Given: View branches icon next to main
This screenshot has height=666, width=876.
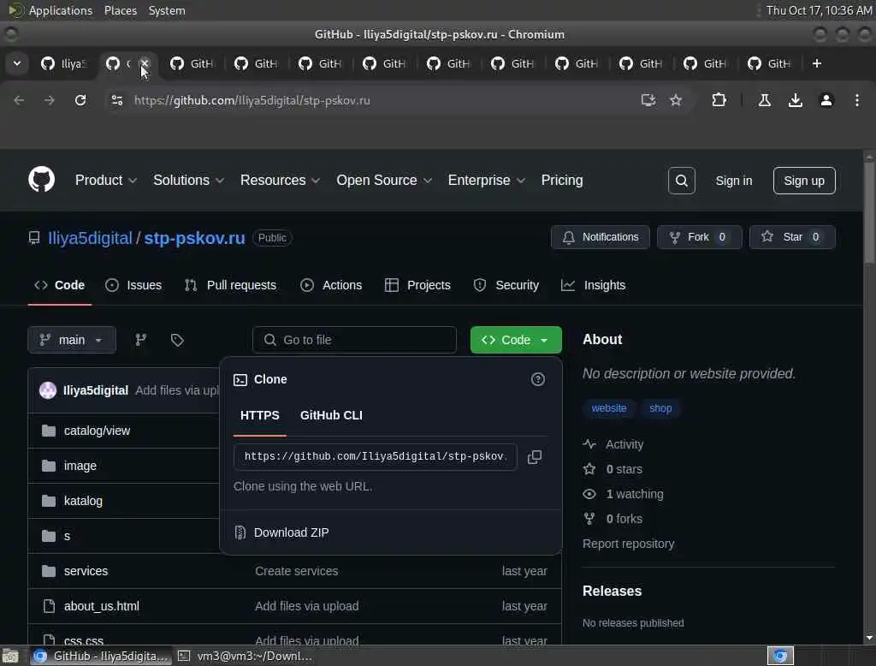Looking at the screenshot, I should pos(141,340).
